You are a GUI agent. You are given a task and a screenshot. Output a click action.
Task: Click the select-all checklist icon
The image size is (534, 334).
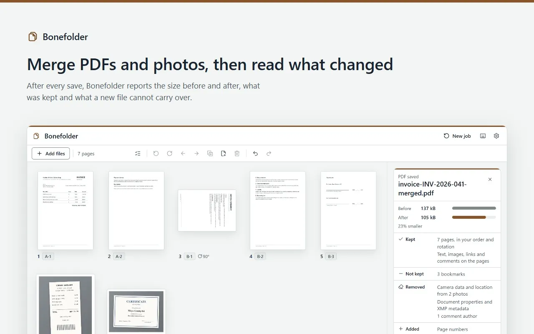[138, 154]
